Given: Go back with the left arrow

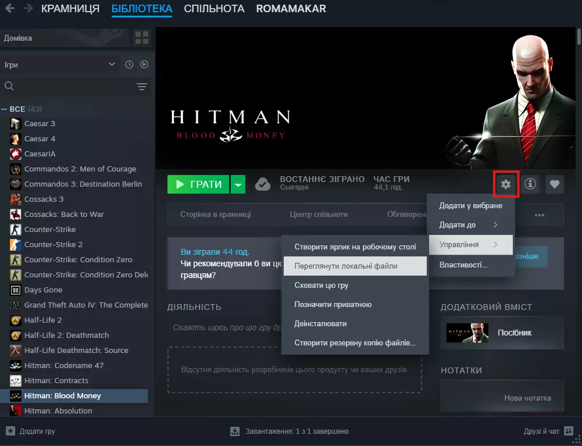Looking at the screenshot, I should 10,8.
